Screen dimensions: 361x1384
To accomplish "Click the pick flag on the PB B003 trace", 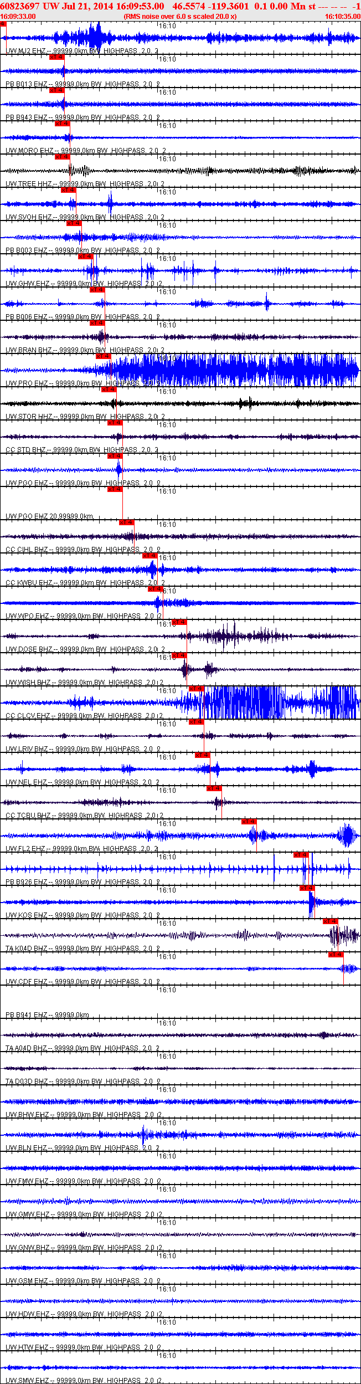I will pos(74,223).
